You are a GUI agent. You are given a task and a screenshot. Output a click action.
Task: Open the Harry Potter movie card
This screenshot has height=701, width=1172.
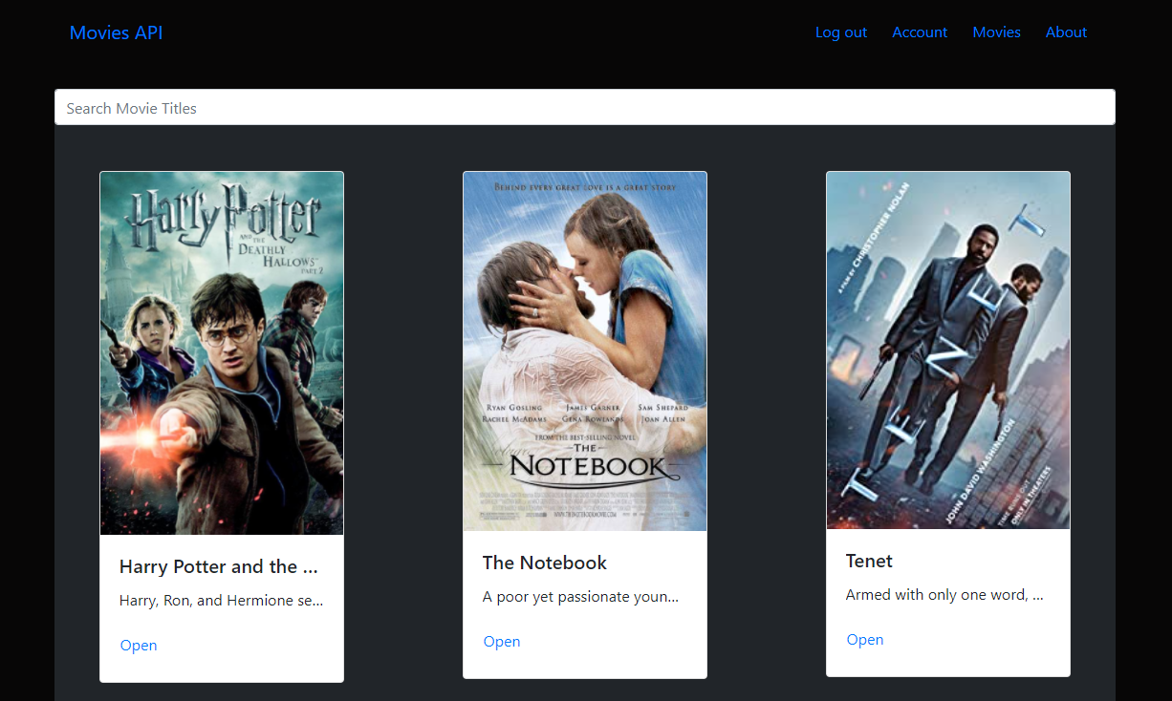click(139, 646)
